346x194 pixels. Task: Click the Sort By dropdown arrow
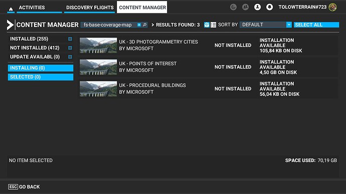click(289, 24)
